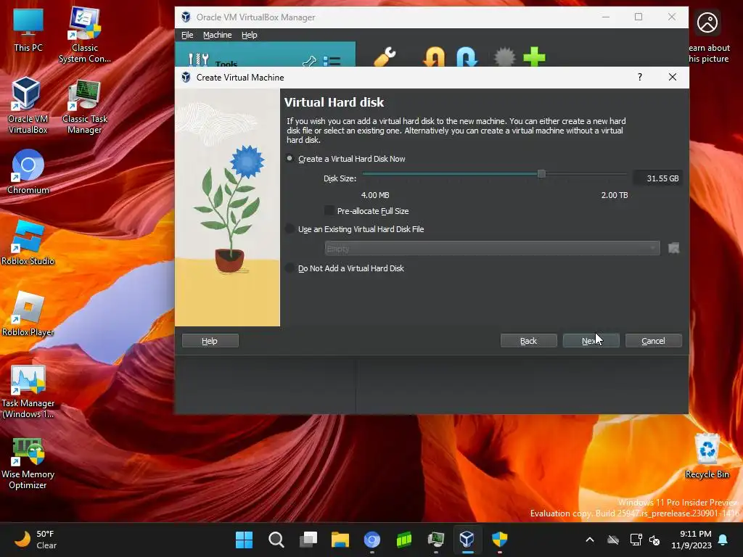
Task: Click the disk size field showing 31.55 GB
Action: 657,178
